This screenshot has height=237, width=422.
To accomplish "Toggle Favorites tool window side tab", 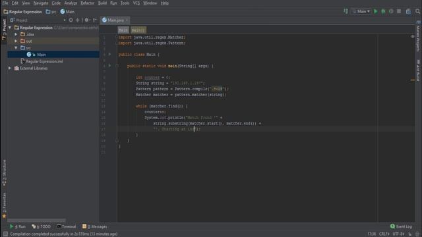I will pyautogui.click(x=4, y=205).
